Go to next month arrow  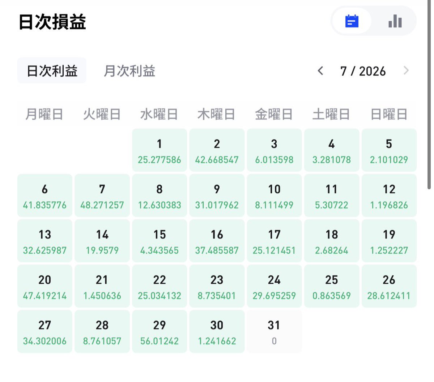point(406,71)
